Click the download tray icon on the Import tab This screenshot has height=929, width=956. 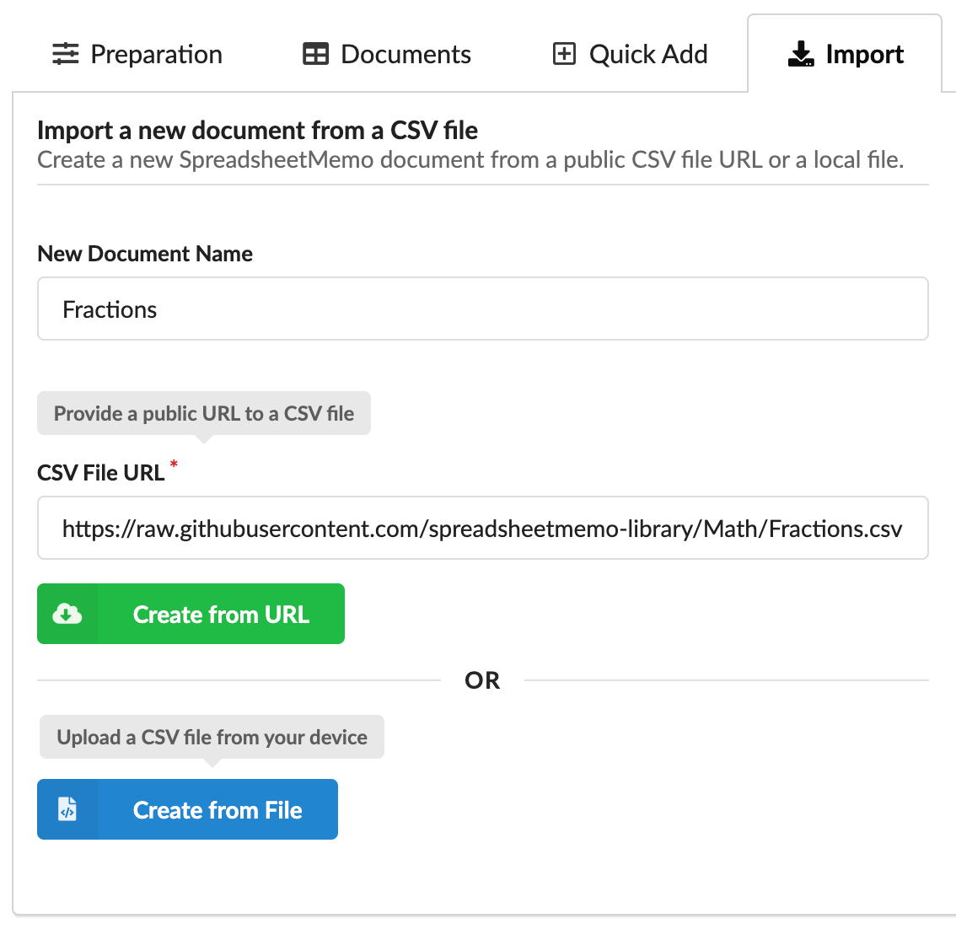coord(800,54)
